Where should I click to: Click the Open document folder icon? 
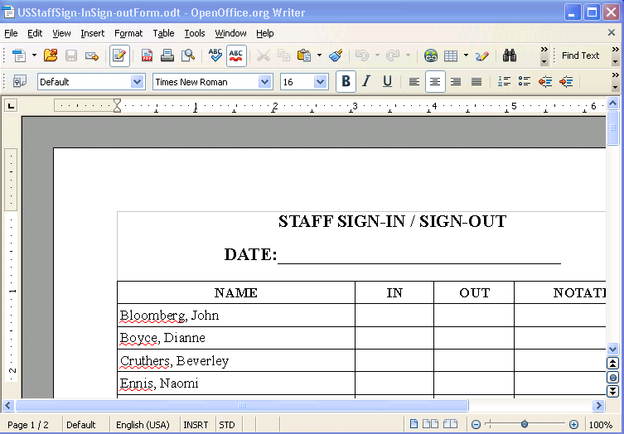(x=51, y=55)
